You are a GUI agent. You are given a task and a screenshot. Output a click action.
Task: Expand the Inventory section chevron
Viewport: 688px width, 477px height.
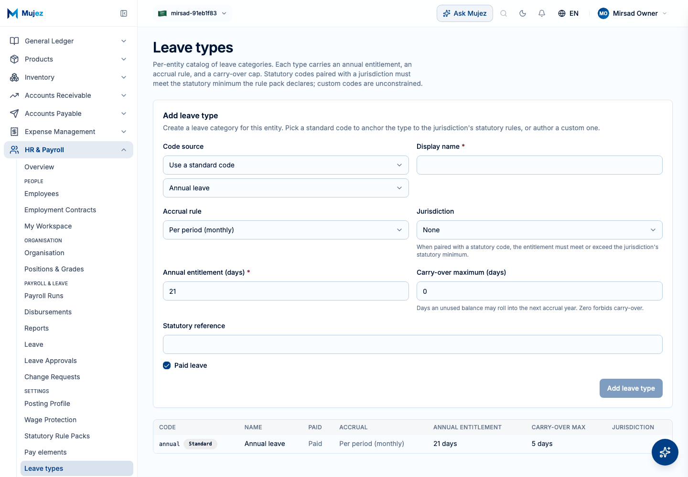pyautogui.click(x=124, y=77)
